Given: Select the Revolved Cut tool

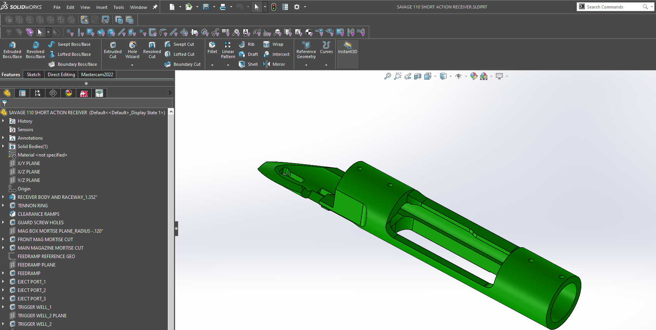Looking at the screenshot, I should tap(152, 50).
